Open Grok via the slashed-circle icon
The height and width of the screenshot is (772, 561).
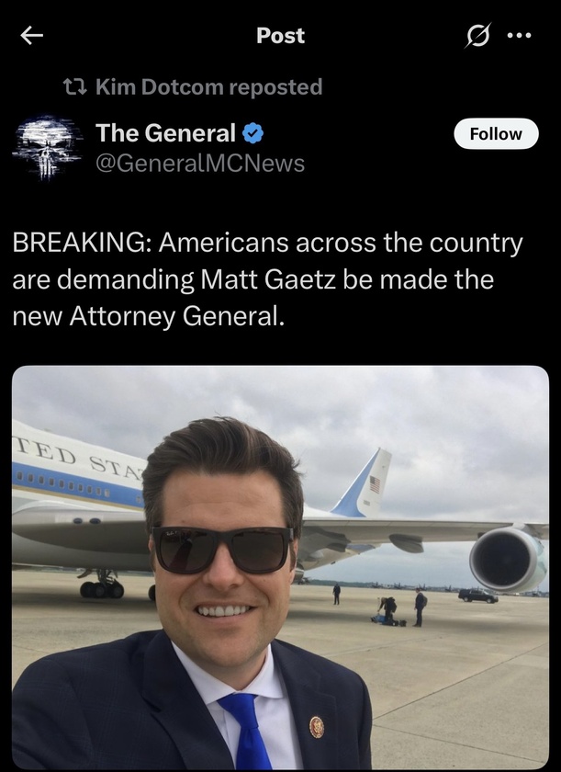pos(478,36)
